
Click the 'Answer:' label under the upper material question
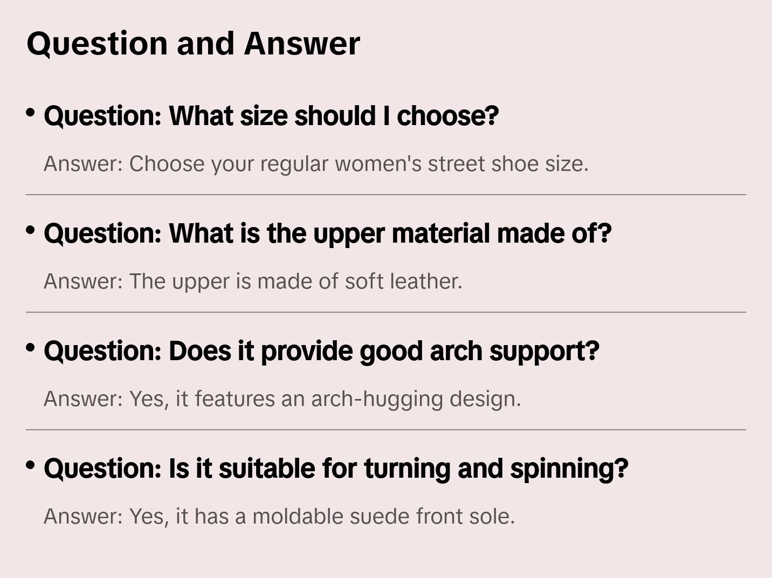(x=84, y=281)
